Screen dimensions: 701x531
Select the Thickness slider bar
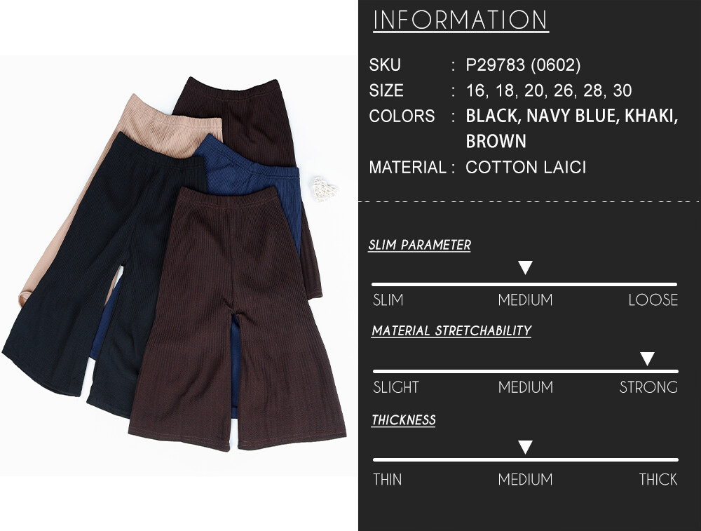click(526, 459)
